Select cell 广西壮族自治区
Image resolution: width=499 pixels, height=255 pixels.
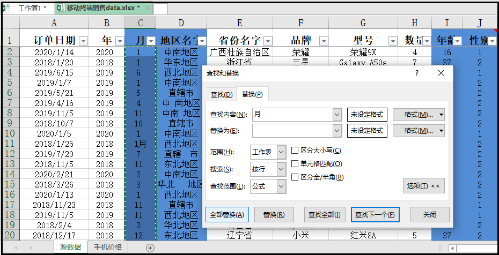coord(240,52)
